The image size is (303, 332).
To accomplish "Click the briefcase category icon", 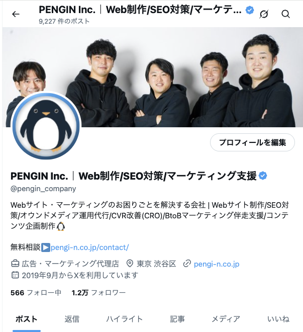I will pyautogui.click(x=15, y=264).
